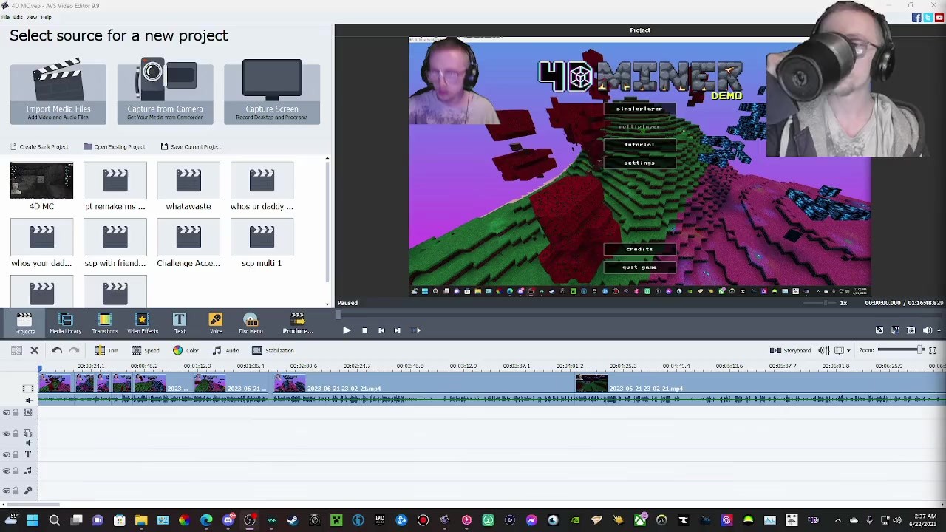This screenshot has height=532, width=946.
Task: Go to the next frame
Action: coord(398,330)
